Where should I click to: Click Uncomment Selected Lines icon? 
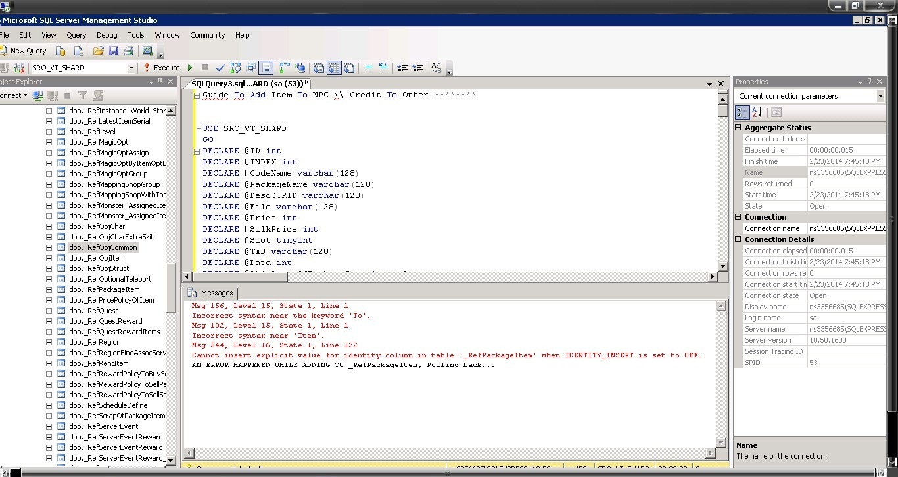point(383,68)
